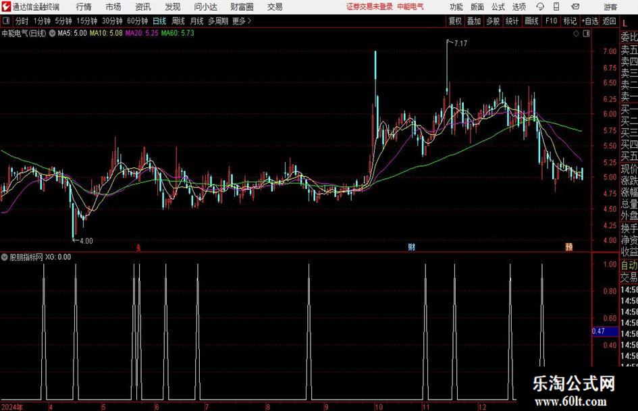Toggle the side panel icon at chart top right

tap(586, 34)
